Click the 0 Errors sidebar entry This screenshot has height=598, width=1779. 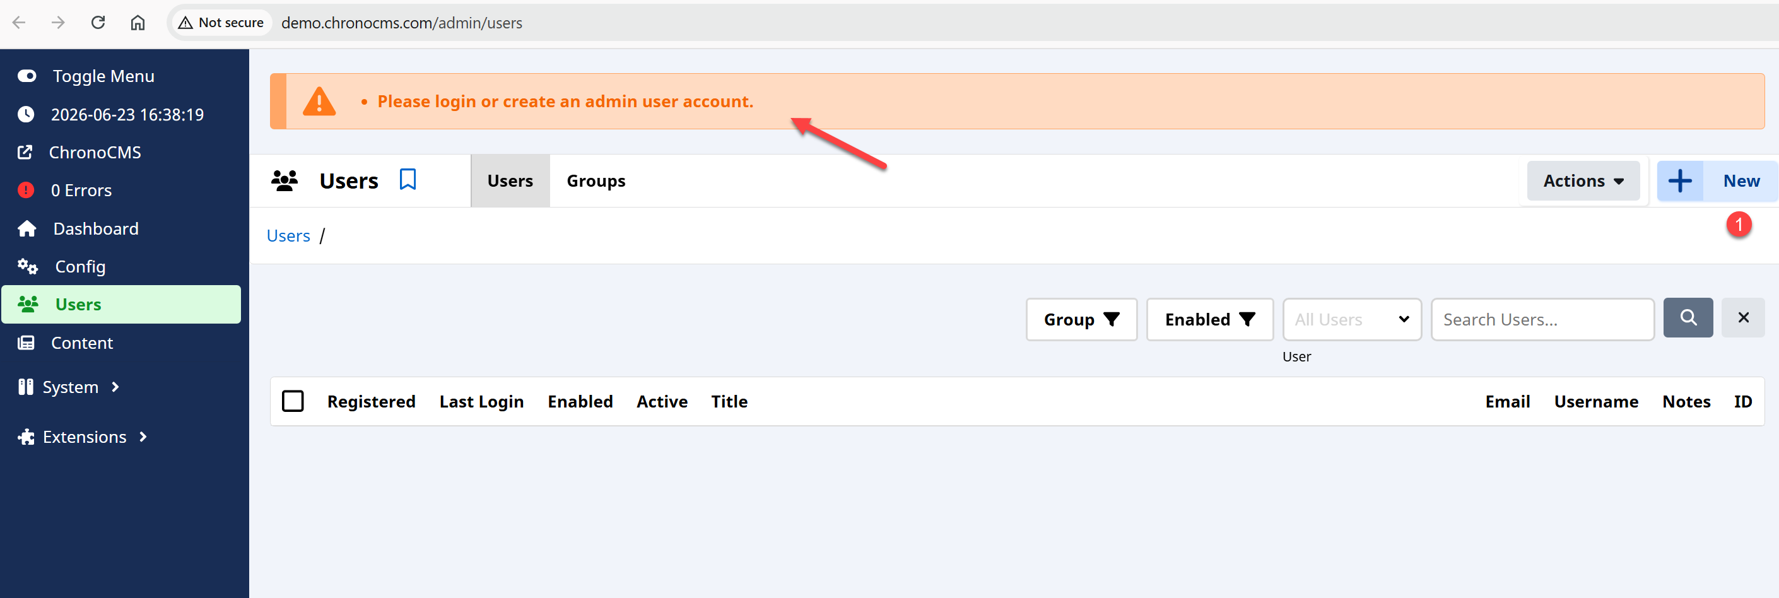point(81,190)
